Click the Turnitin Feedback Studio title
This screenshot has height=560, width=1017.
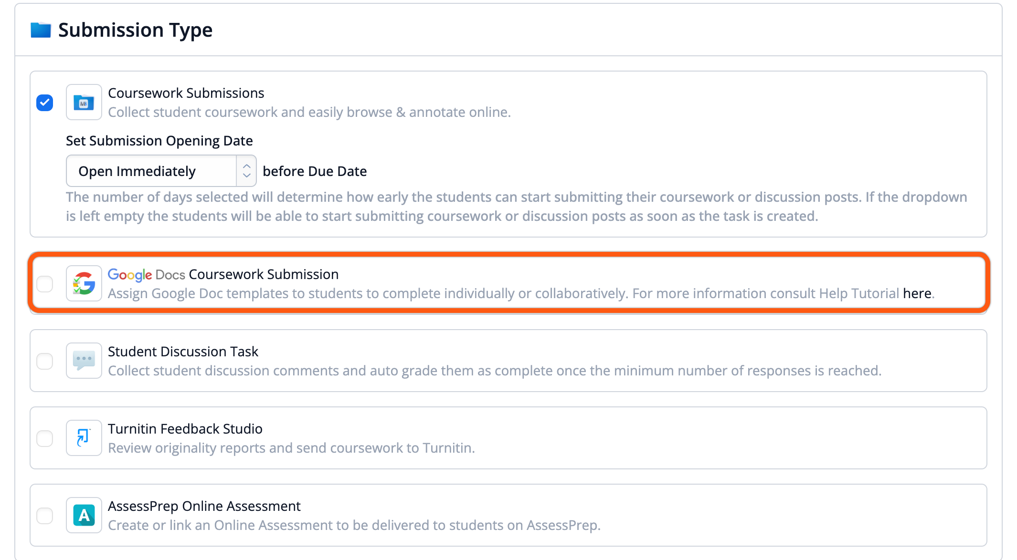coord(185,429)
